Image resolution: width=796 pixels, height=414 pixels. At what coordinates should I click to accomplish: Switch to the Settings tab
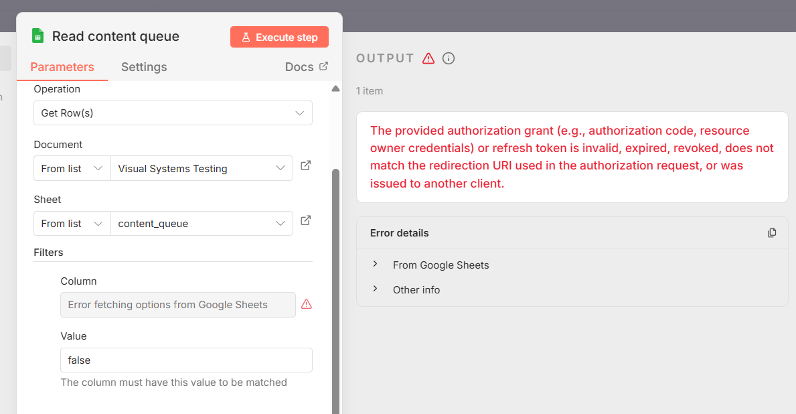pos(144,67)
